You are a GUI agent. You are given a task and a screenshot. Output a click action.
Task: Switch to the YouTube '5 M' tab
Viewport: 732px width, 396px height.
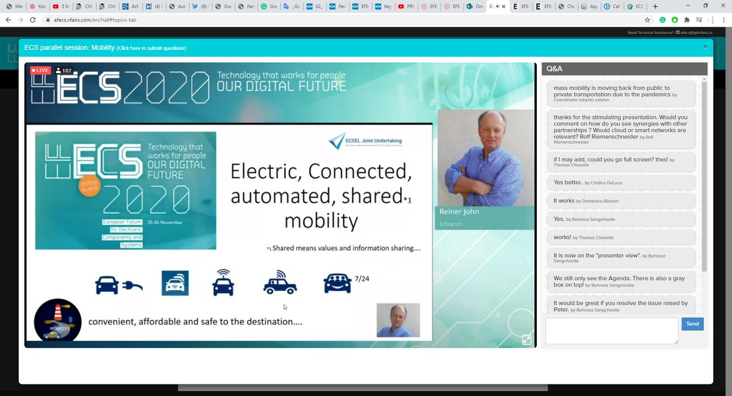tap(61, 6)
